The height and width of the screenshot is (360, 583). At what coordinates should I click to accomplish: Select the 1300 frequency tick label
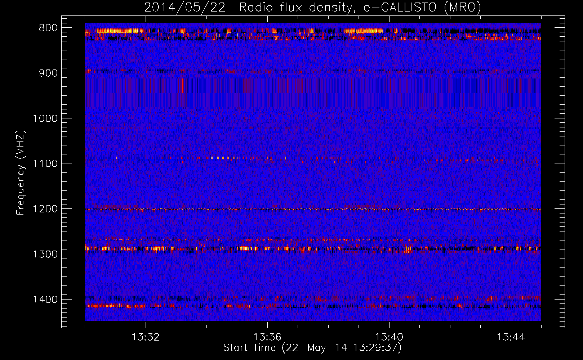click(x=45, y=254)
